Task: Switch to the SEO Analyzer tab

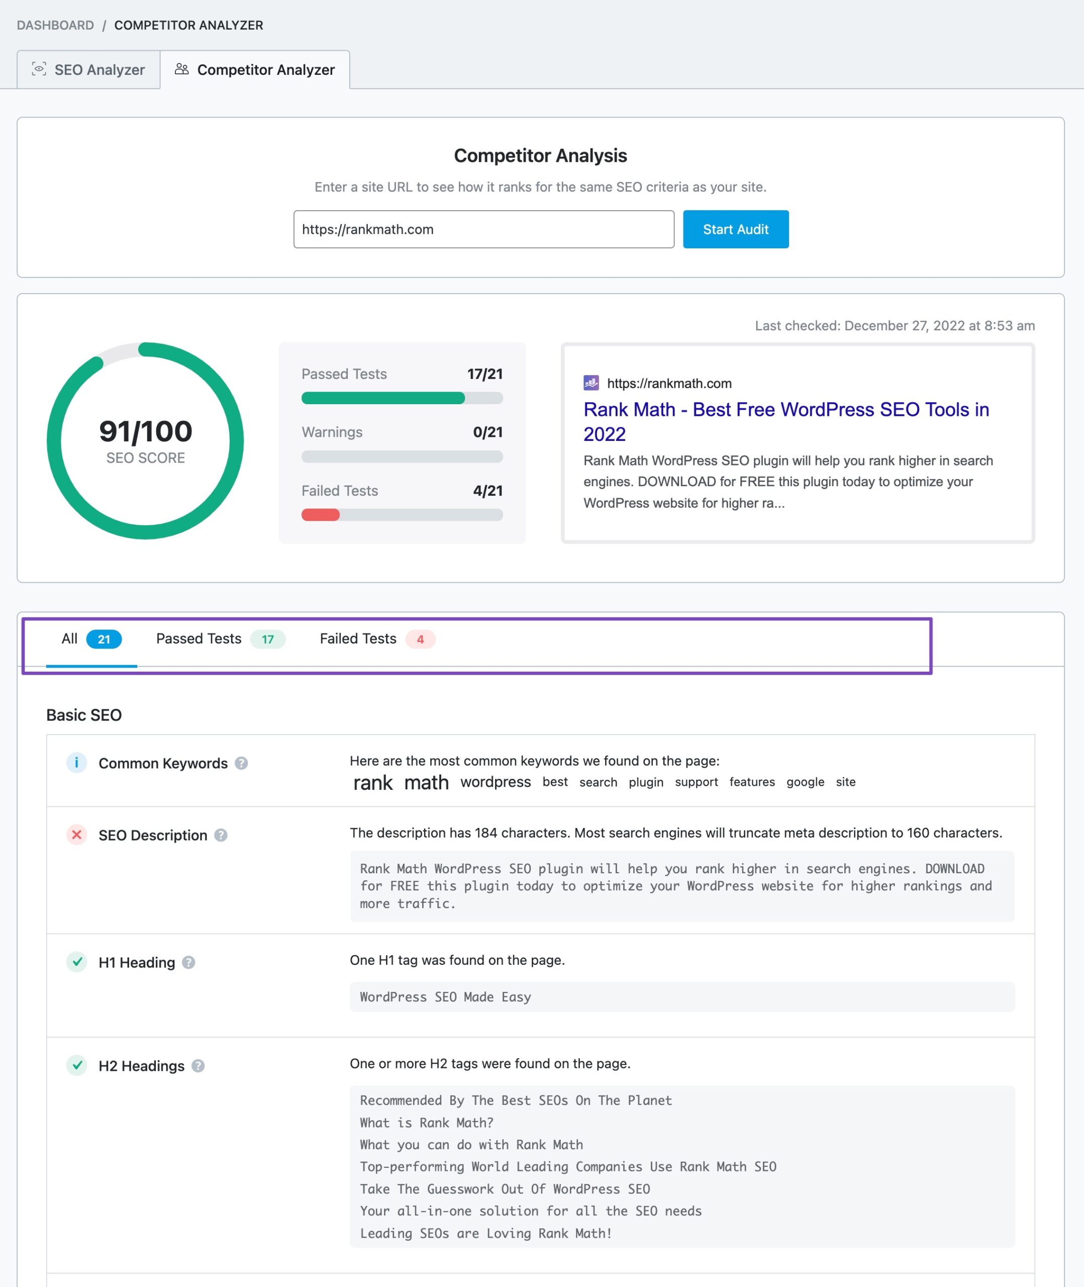Action: click(x=88, y=69)
